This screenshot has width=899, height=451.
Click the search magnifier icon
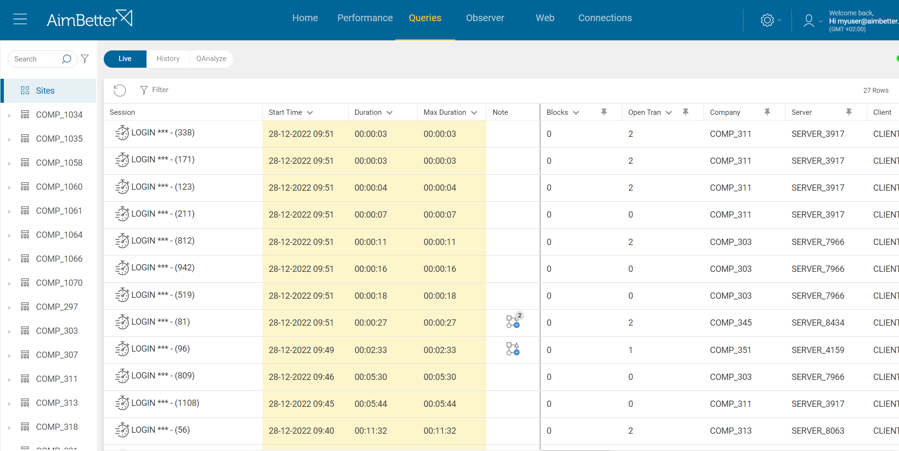(x=66, y=59)
